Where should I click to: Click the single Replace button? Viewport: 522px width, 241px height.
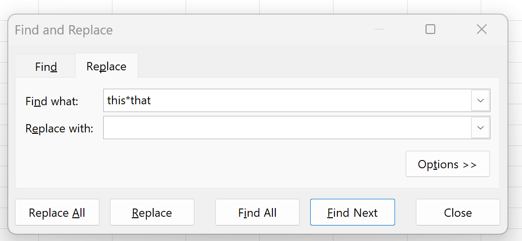pos(152,212)
